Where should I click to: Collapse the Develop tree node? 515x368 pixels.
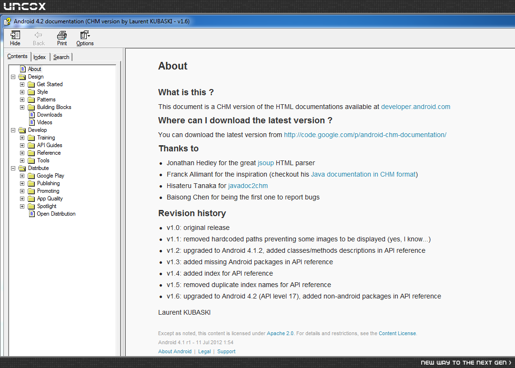coord(13,130)
